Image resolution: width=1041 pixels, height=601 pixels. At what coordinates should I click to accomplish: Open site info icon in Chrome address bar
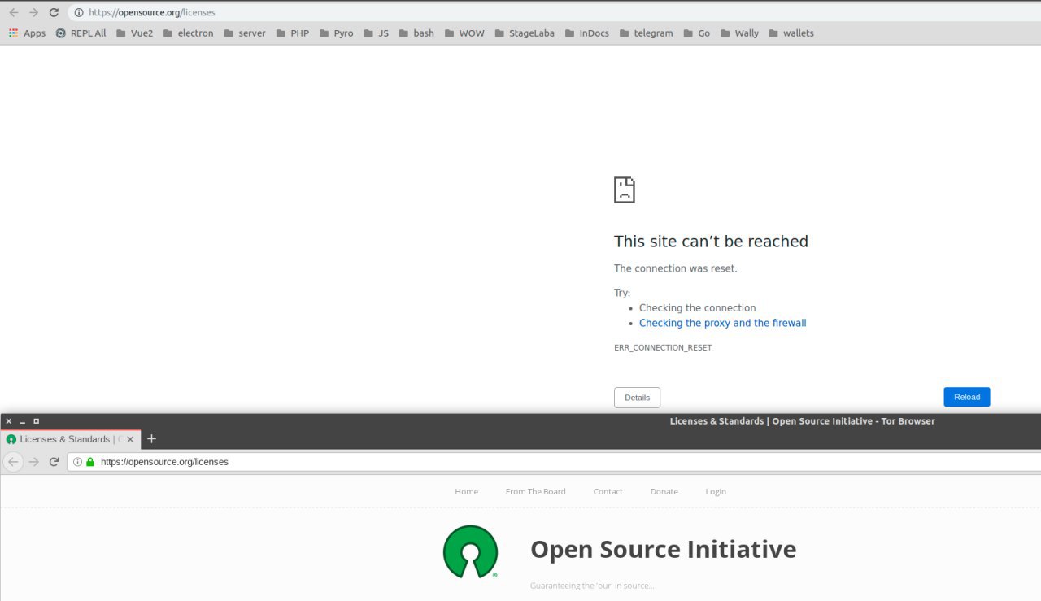(79, 12)
